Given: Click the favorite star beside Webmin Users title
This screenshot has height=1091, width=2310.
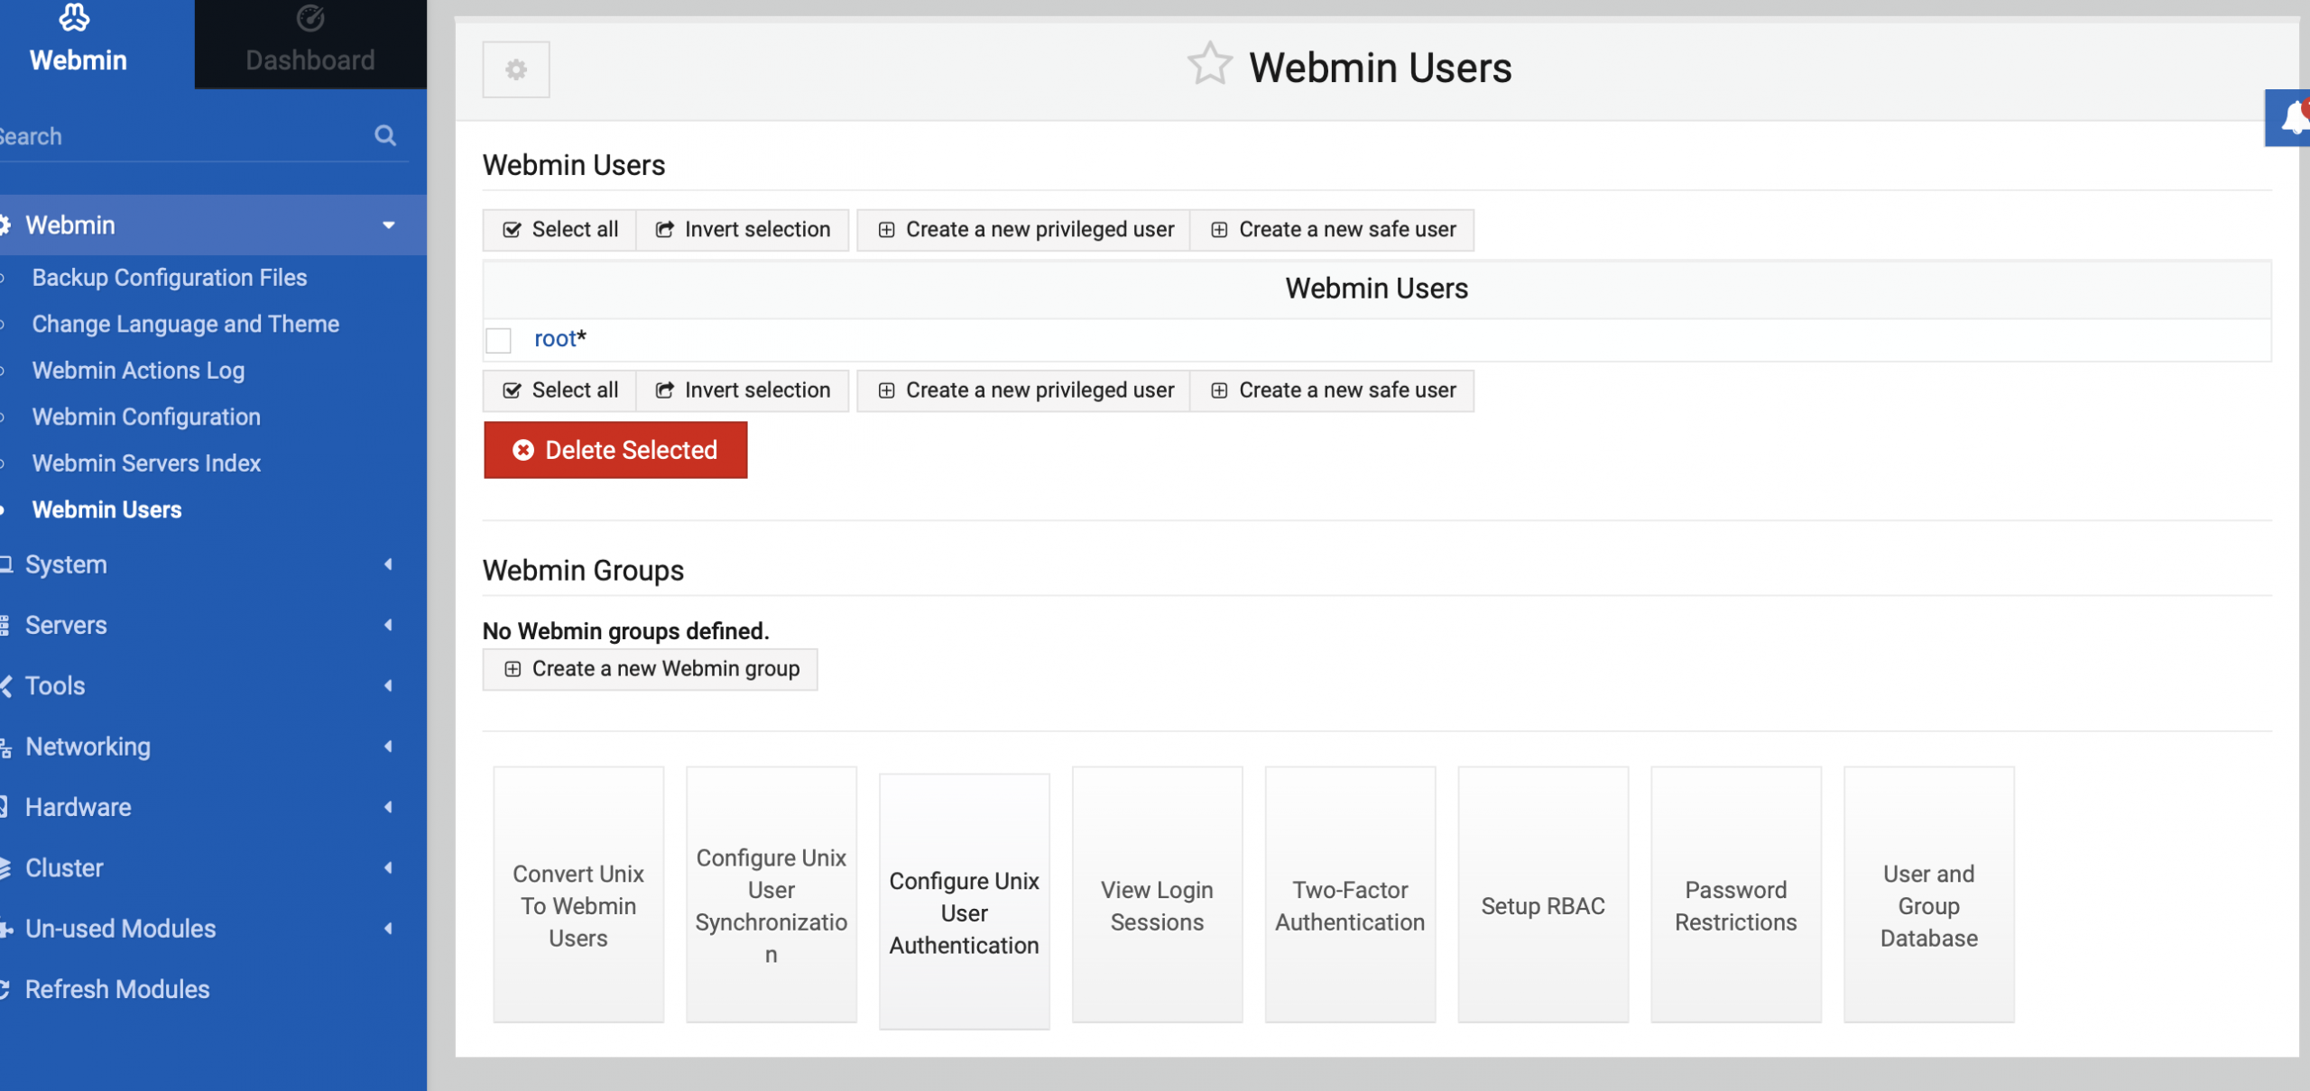Looking at the screenshot, I should 1209,65.
